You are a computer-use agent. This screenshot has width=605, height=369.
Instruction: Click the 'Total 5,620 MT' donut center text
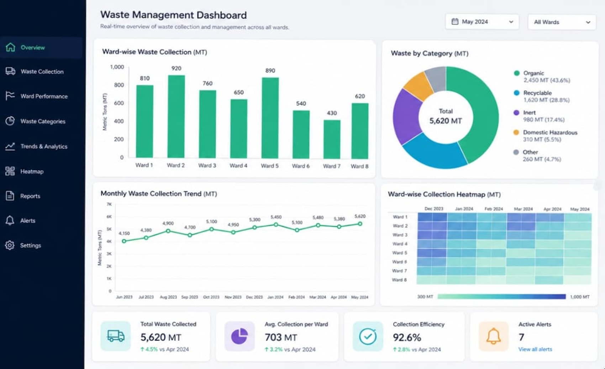446,116
